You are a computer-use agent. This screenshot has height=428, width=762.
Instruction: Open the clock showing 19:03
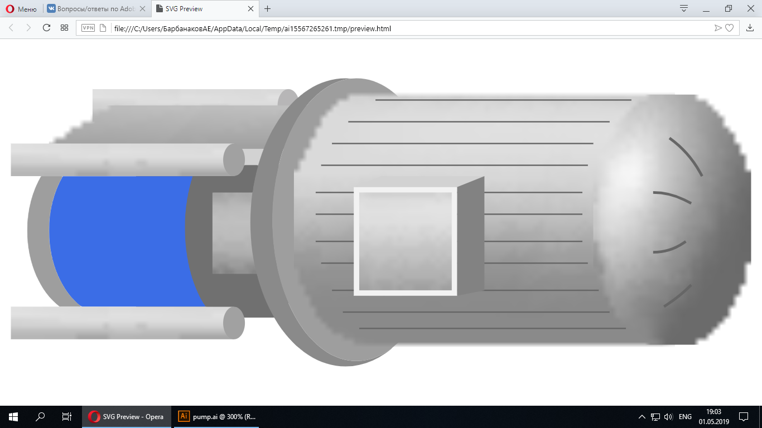[713, 417]
